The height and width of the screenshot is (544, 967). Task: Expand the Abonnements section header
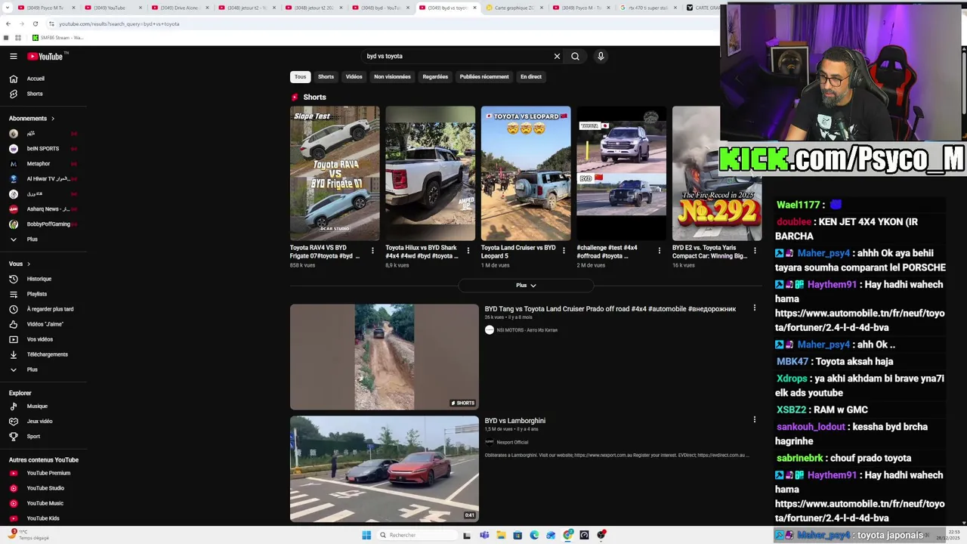click(32, 119)
